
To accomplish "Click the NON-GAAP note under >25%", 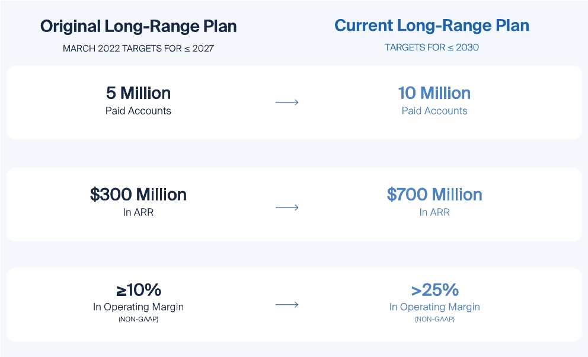I will 434,320.
